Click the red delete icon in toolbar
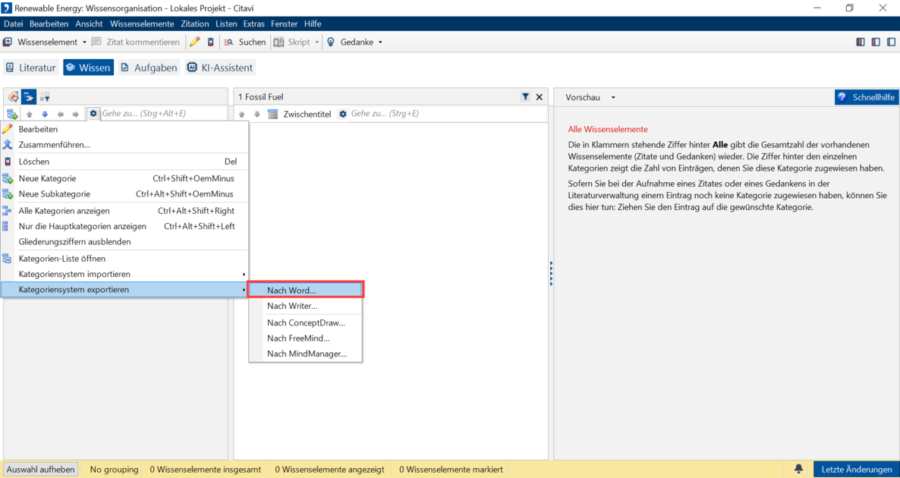The width and height of the screenshot is (900, 478). tap(211, 42)
